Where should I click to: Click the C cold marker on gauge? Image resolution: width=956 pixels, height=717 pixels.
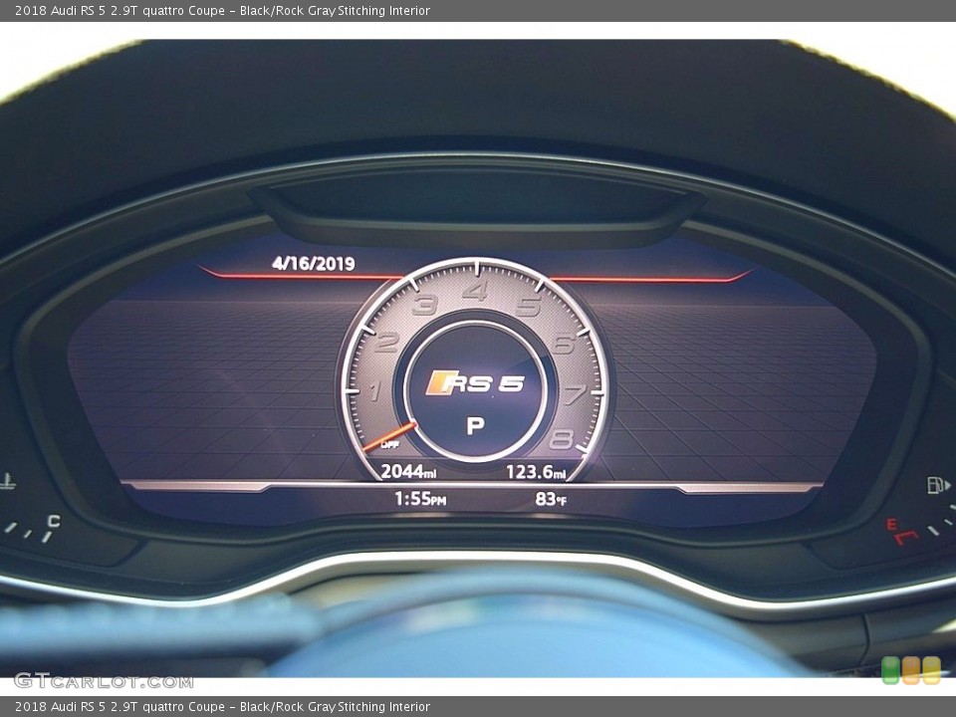(x=54, y=521)
